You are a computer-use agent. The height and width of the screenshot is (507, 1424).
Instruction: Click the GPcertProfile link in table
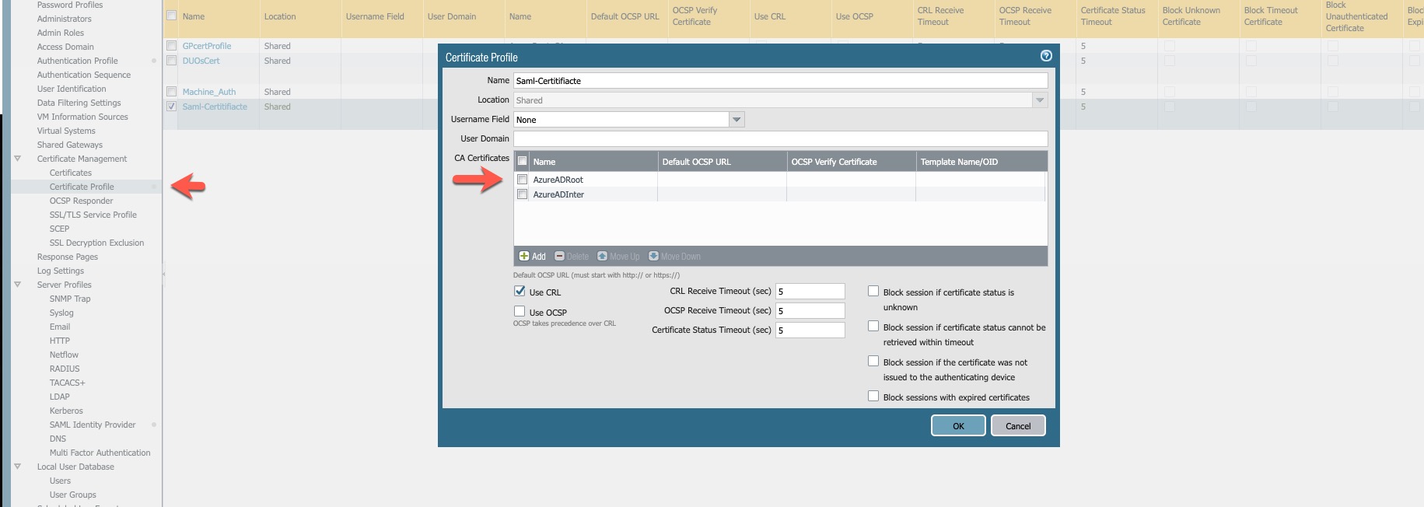(x=207, y=46)
